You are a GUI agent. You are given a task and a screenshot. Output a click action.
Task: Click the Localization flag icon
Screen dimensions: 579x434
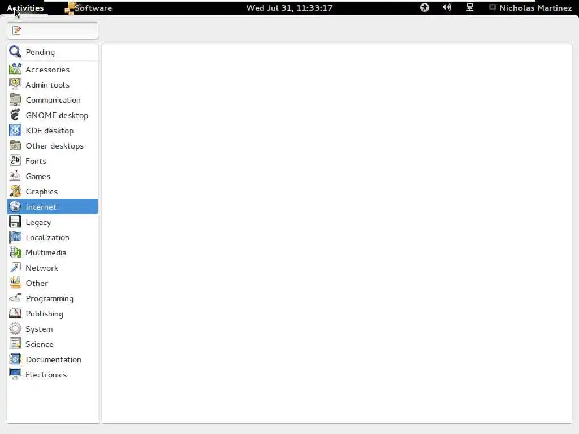[15, 237]
